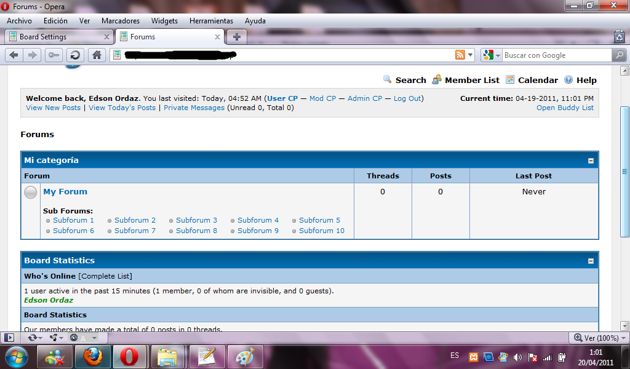The width and height of the screenshot is (630, 369).
Task: Close the Forums tab
Action: 217,37
